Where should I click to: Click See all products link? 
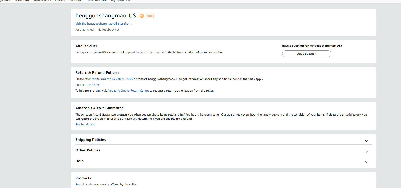86,184
